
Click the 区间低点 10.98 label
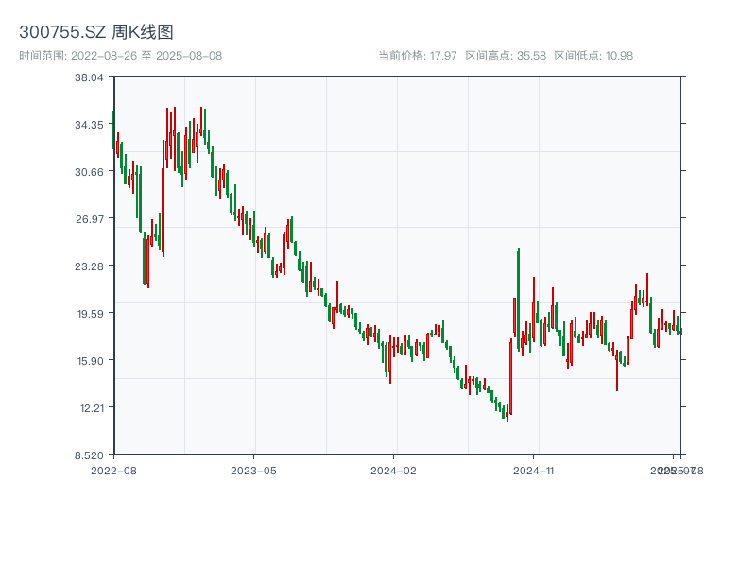pos(593,56)
